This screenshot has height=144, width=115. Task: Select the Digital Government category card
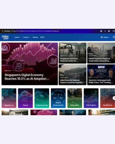(x=58, y=98)
